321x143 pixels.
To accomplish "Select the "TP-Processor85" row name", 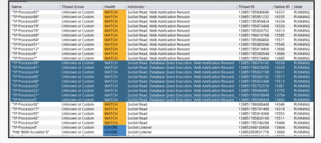I will 25,22.
